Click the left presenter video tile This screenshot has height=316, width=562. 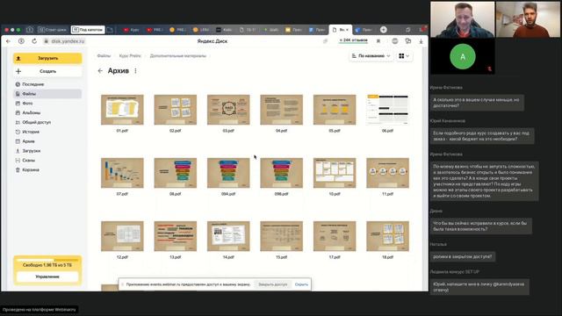463,19
